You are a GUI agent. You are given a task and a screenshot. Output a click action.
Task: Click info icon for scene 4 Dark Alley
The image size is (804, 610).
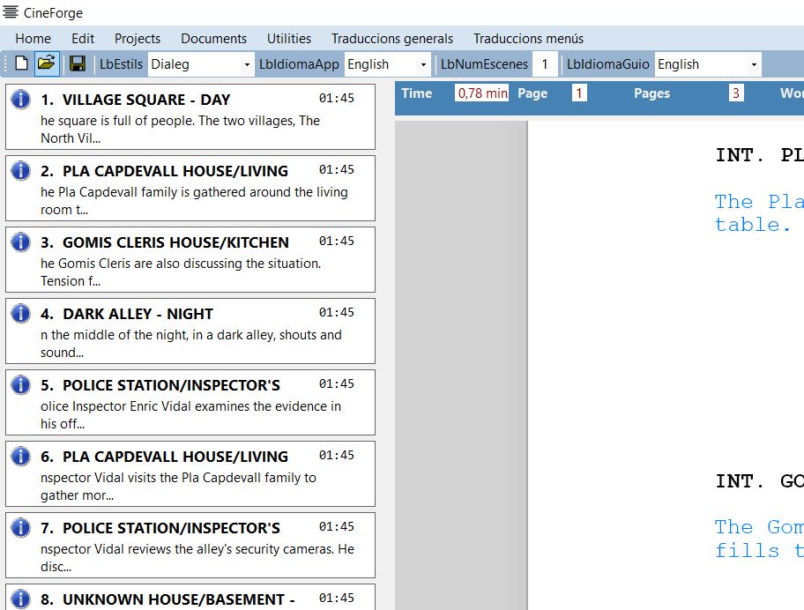[20, 313]
